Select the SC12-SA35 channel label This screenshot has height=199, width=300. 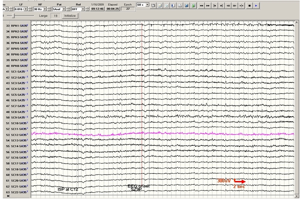pos(19,135)
